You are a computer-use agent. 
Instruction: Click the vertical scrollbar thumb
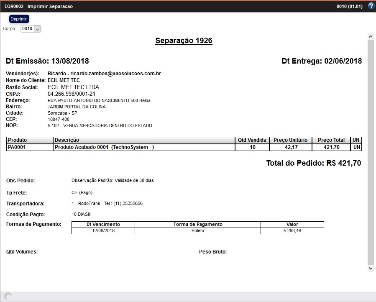coord(371,151)
